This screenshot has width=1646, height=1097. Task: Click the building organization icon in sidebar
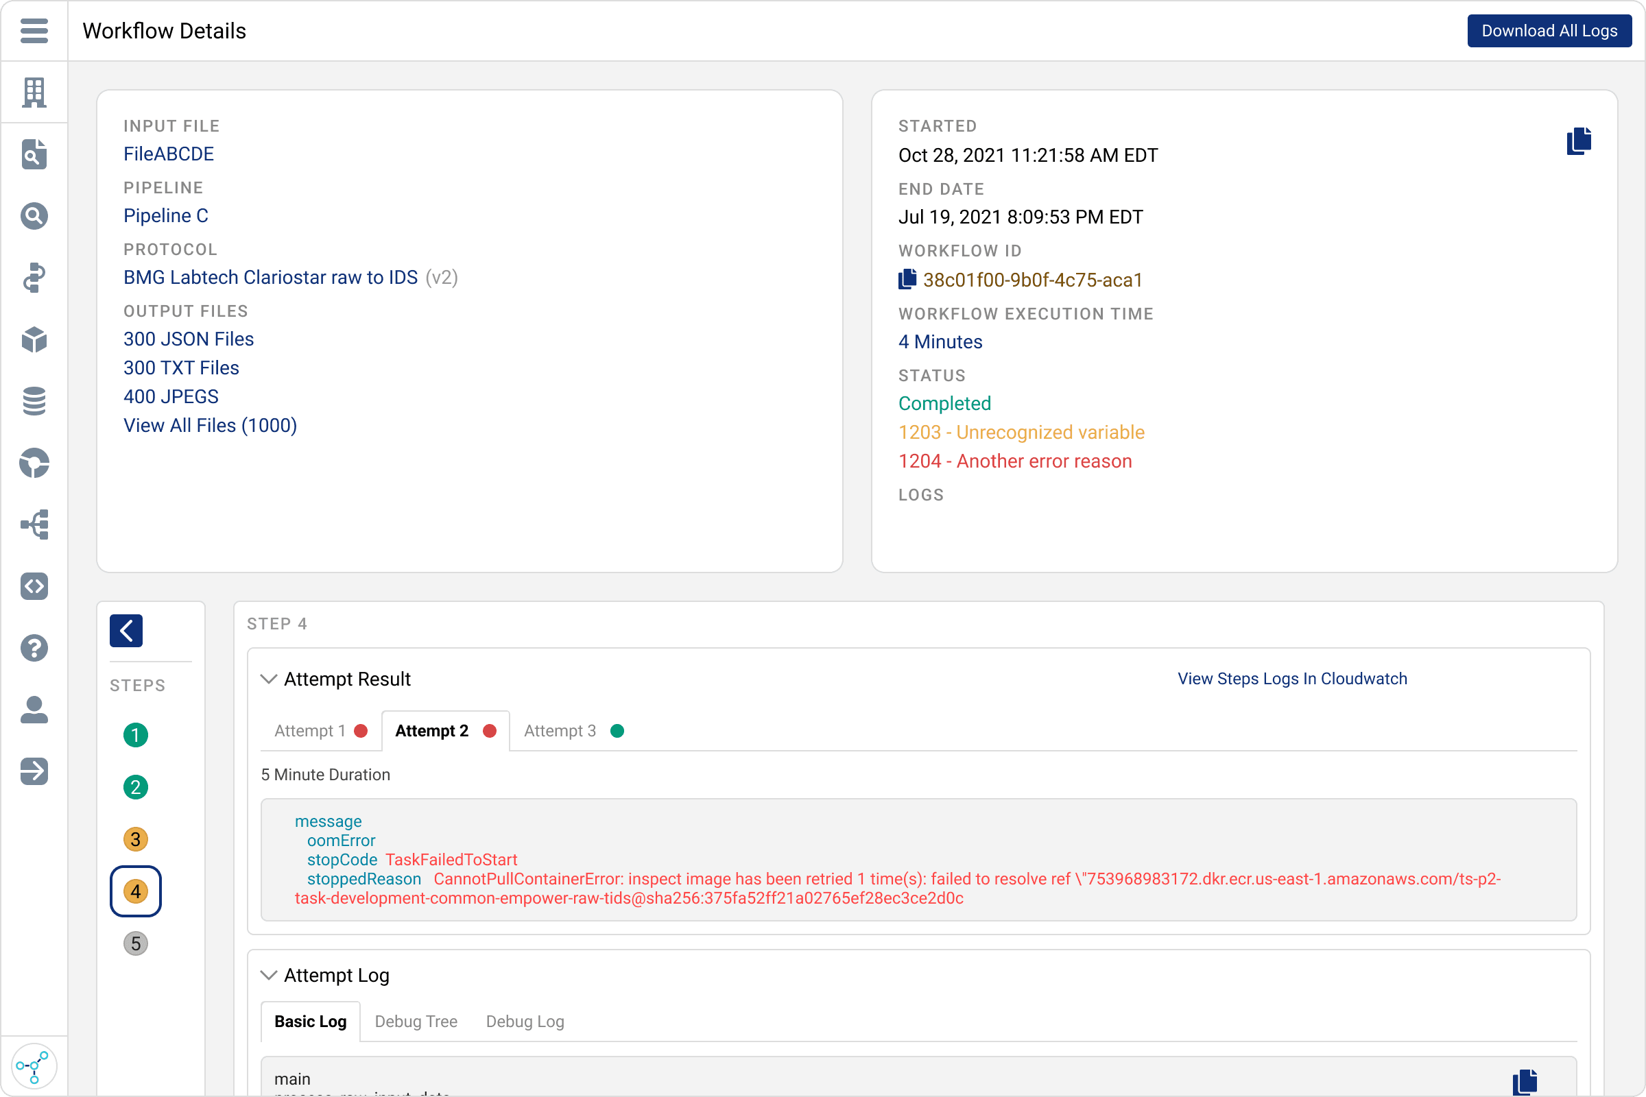pos(34,93)
